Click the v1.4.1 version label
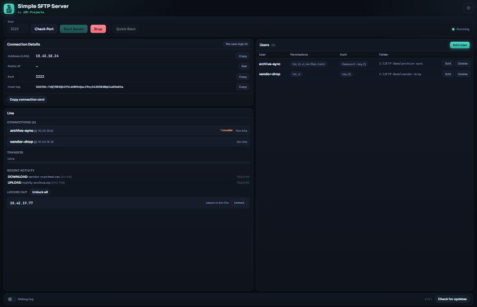 [428, 299]
